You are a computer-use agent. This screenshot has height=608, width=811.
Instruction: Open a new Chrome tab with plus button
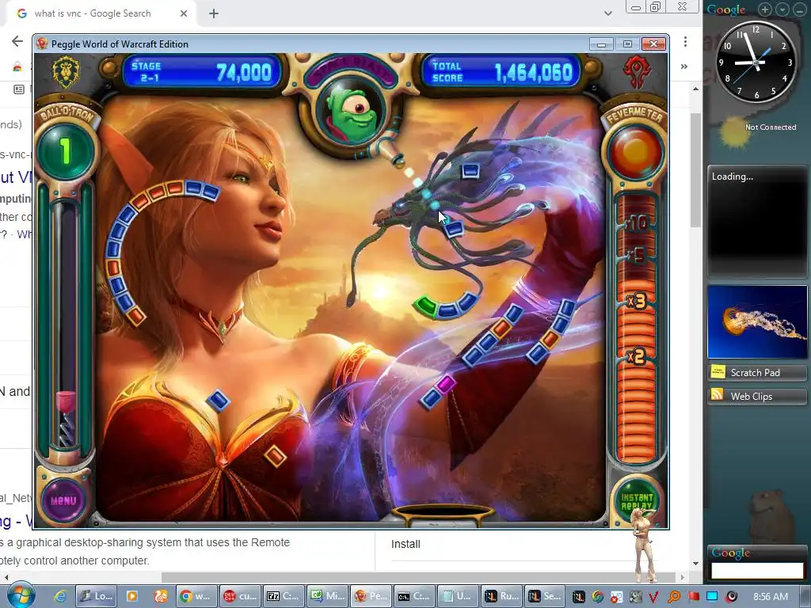pos(214,14)
